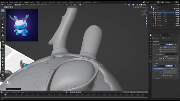Viewport: 180px width, 101px height.
Task: Hide the Empty object in outliner
Action: [x=176, y=24]
